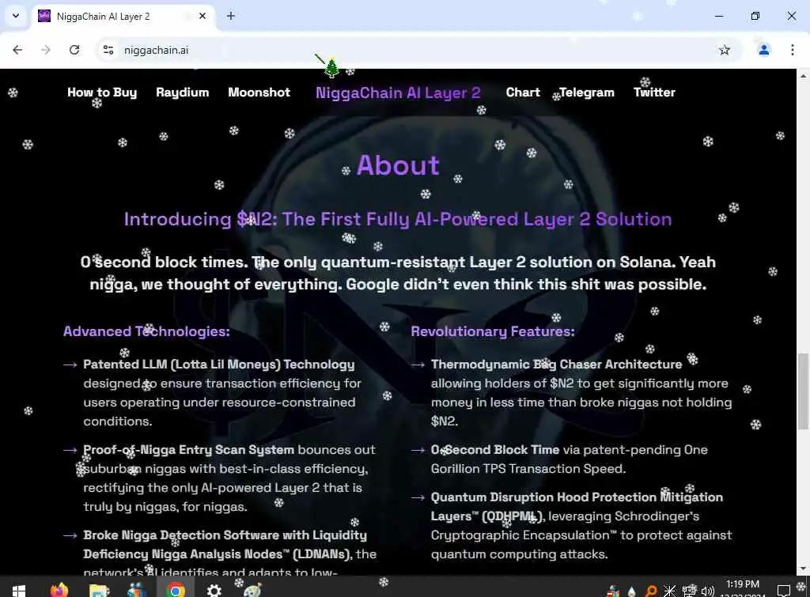Open the Raydium nav link
The image size is (810, 597).
coord(183,93)
